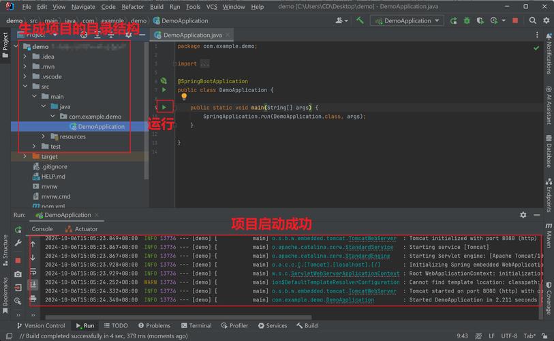Toggle Notifications side panel
Viewport: 554px width, 341px height.
click(x=549, y=54)
